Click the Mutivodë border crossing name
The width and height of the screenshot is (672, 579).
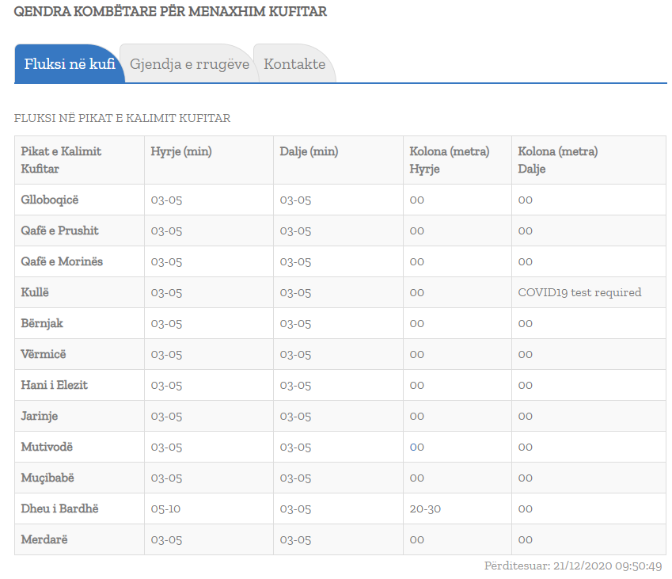[x=47, y=447]
